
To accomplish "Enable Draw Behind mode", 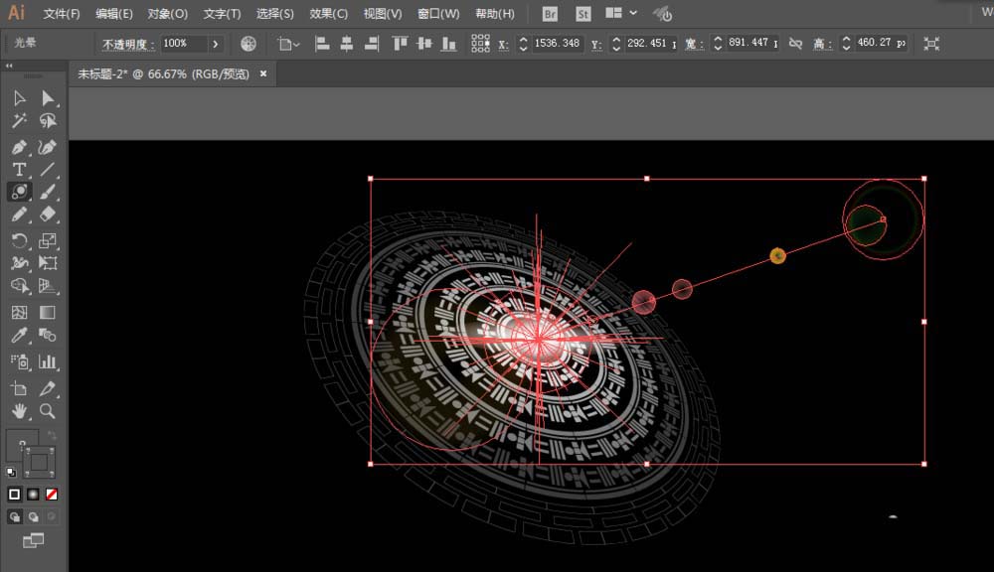I will (x=33, y=517).
